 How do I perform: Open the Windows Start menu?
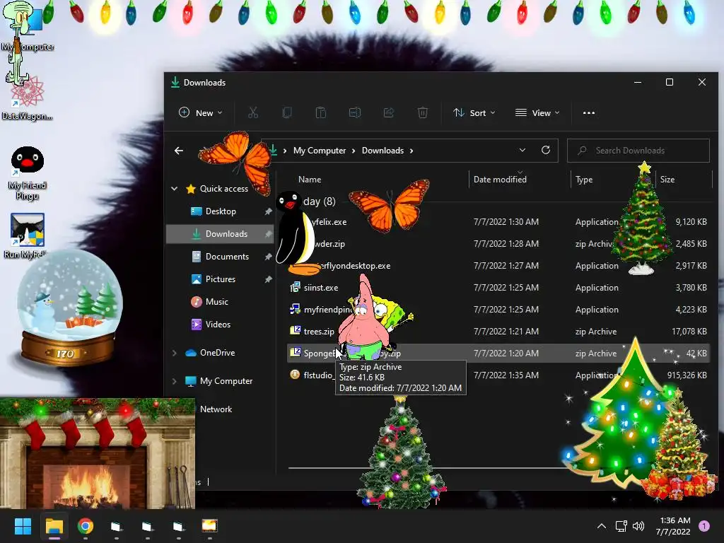[23, 526]
